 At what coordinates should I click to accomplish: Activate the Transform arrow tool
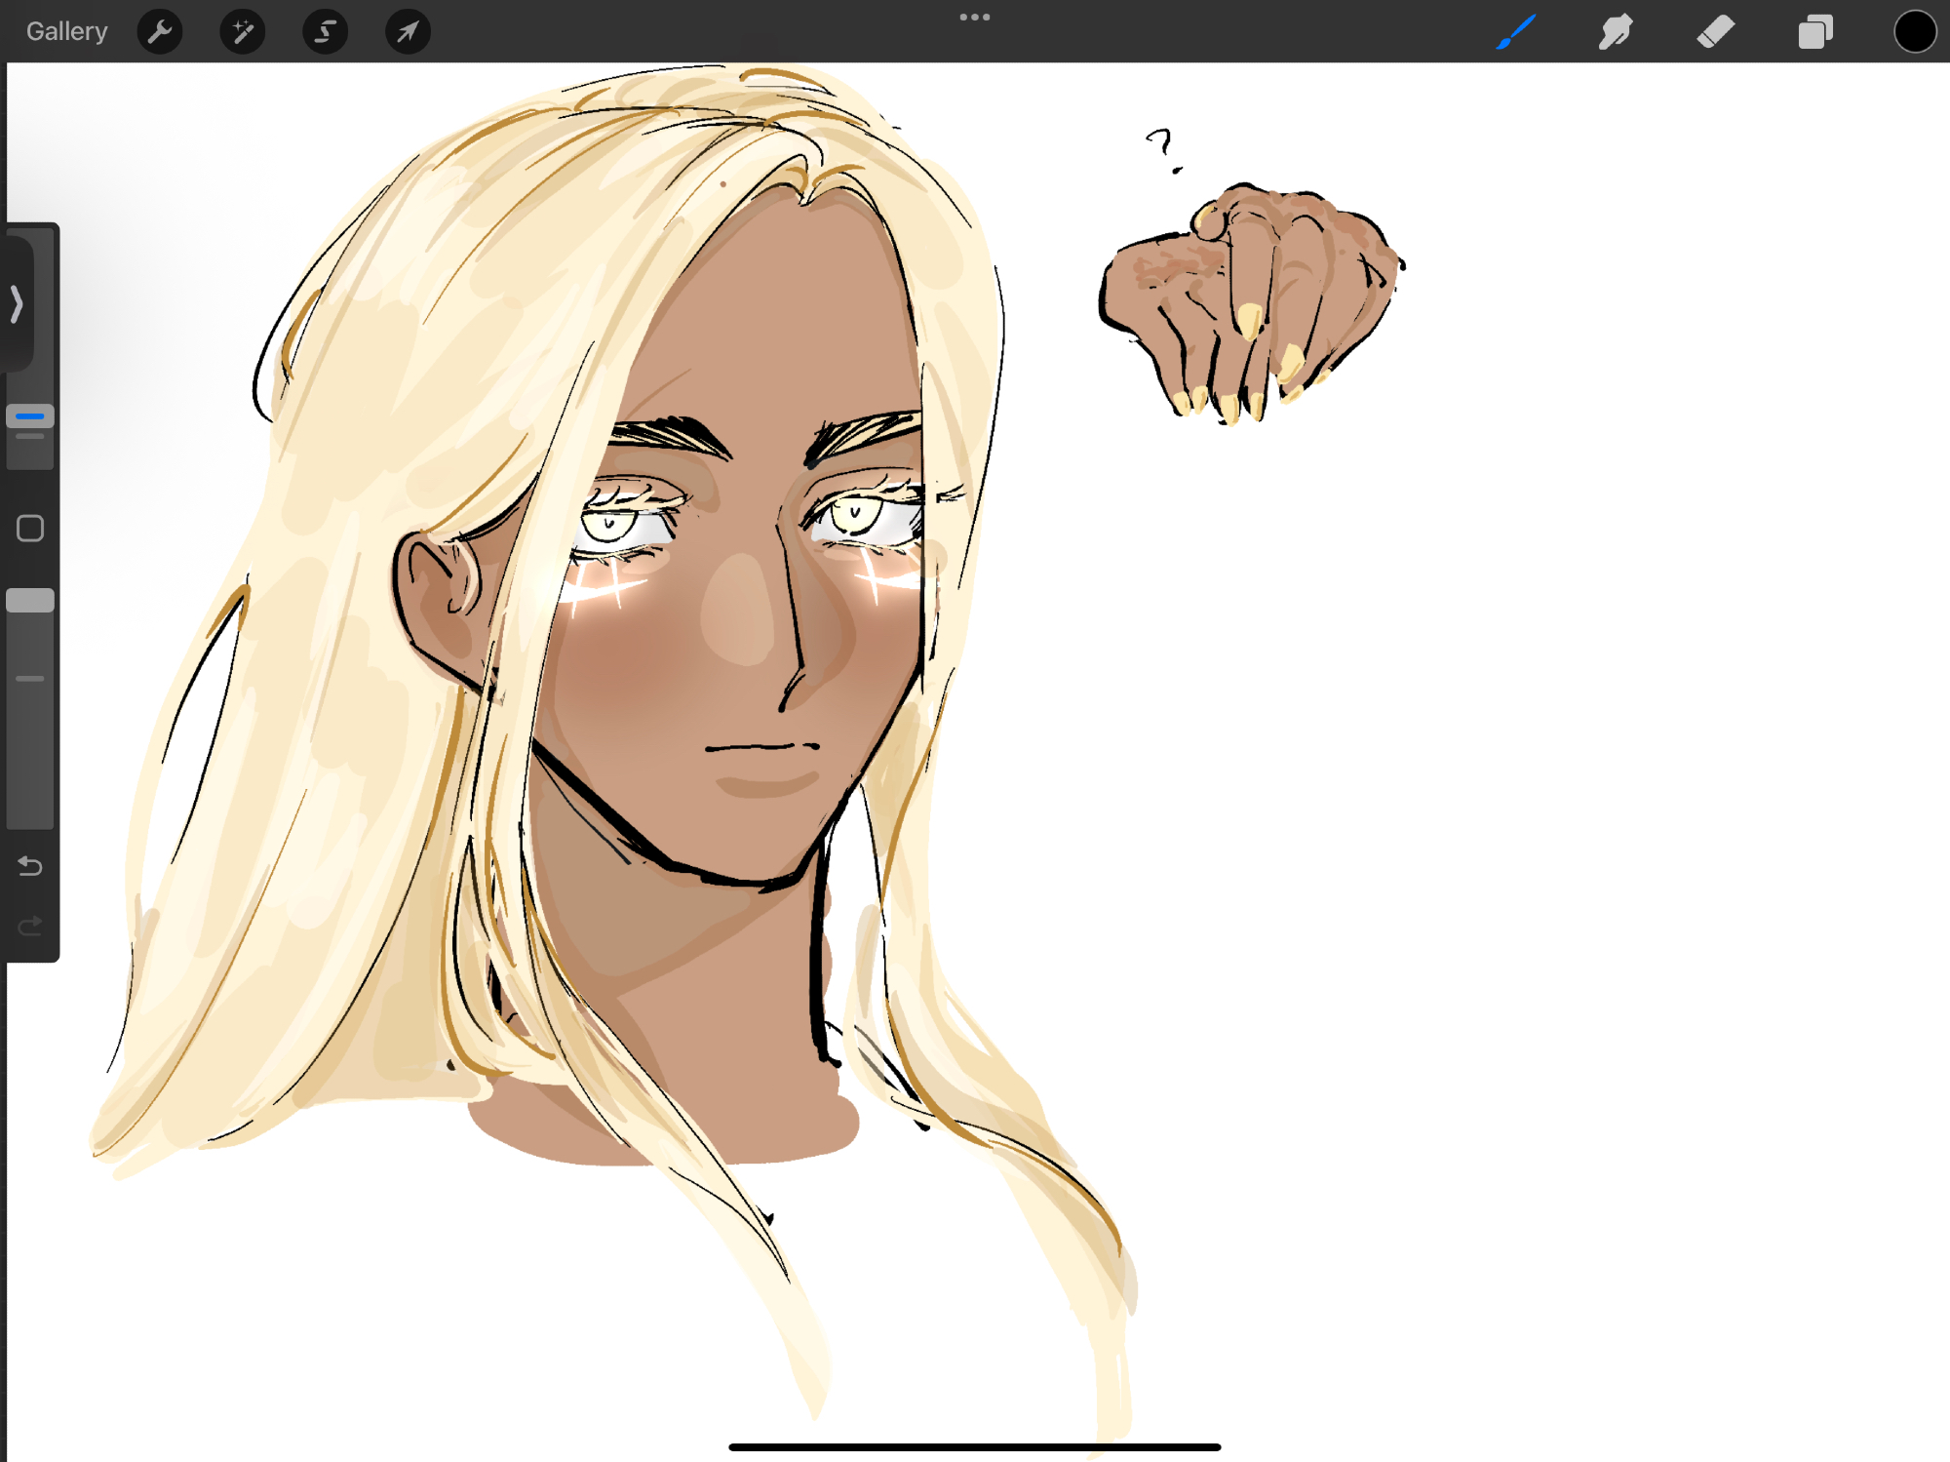click(408, 32)
